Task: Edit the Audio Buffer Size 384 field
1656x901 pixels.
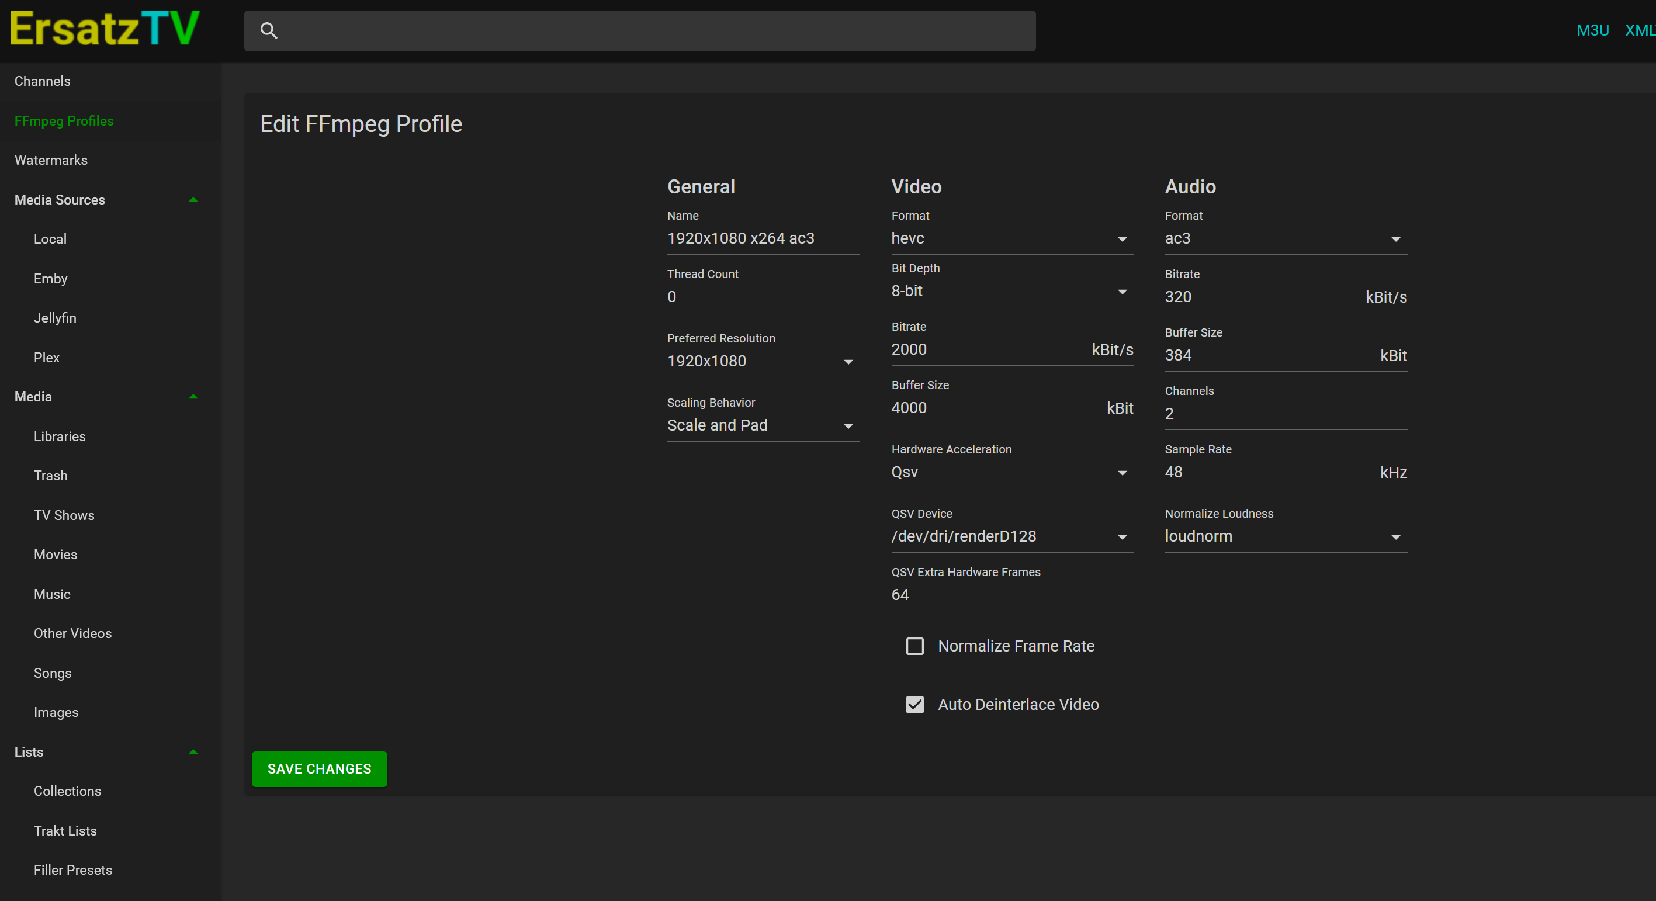Action: (1286, 355)
